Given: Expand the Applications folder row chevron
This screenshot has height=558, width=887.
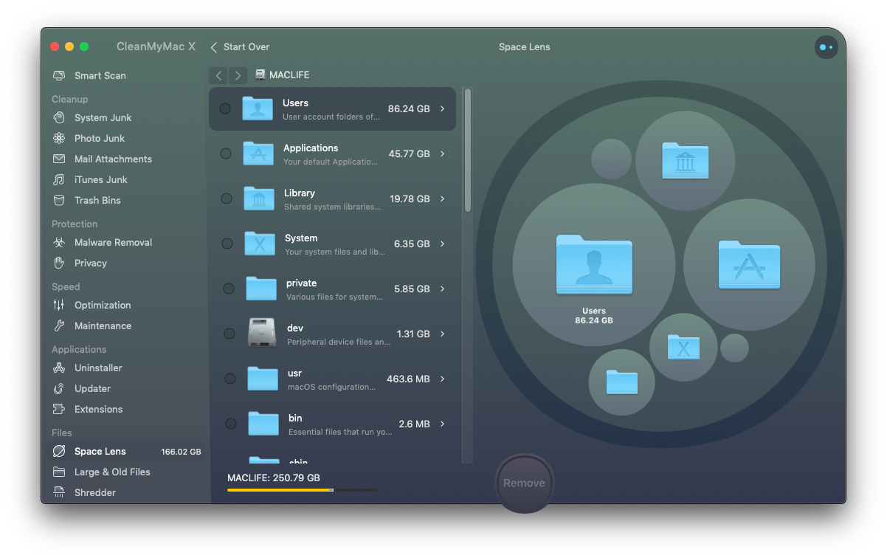Looking at the screenshot, I should [443, 154].
